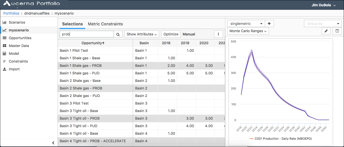Follow the Portfolios breadcrumb link

tap(11, 13)
